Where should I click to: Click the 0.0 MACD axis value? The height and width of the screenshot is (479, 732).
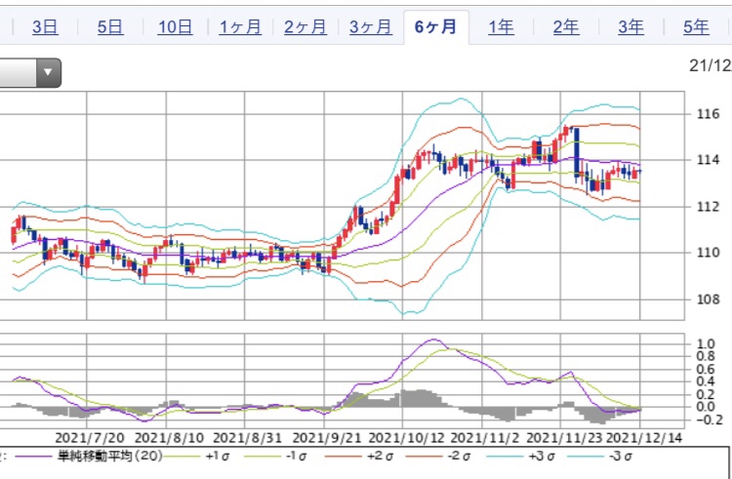coord(705,407)
